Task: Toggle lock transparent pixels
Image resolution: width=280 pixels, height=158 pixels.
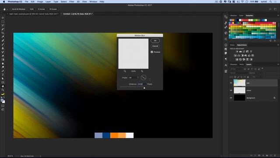Action: [235, 77]
